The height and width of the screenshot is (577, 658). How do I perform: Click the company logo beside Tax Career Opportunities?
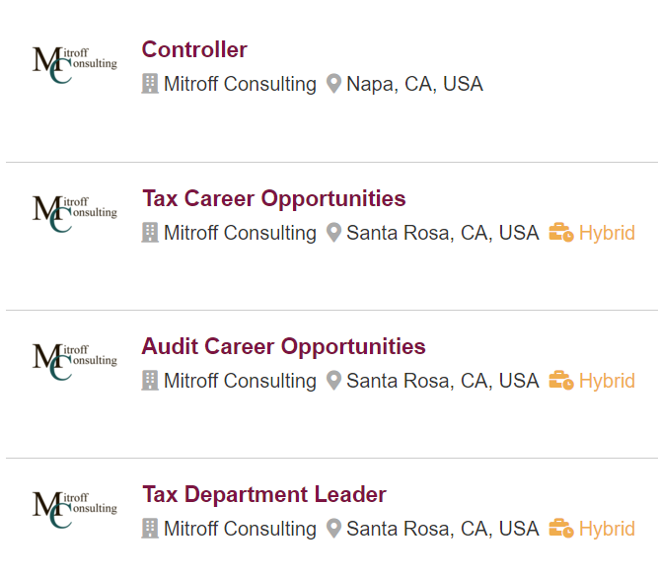pos(74,211)
